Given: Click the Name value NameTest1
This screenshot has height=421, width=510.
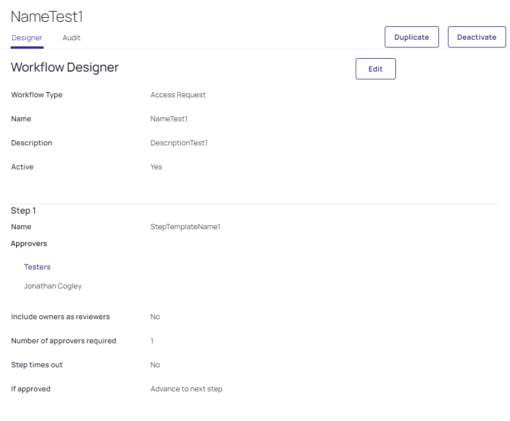Looking at the screenshot, I should pos(169,119).
